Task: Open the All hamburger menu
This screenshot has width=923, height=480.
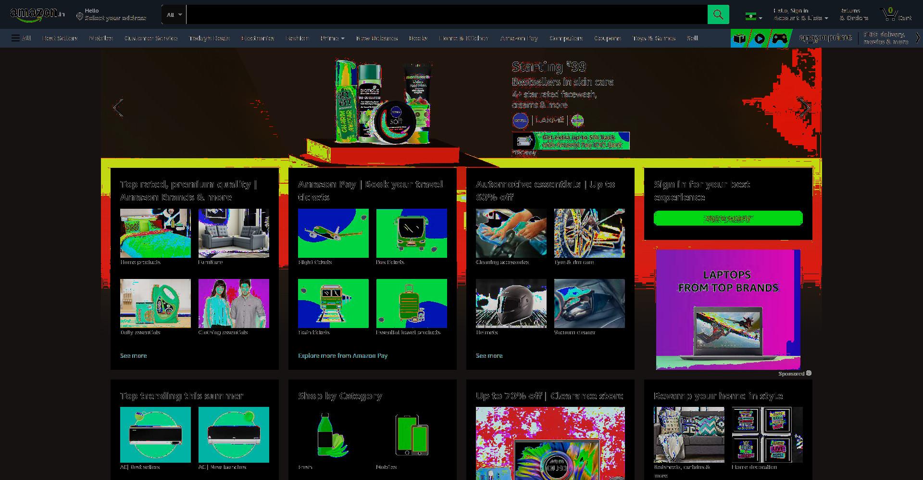Action: tap(21, 38)
